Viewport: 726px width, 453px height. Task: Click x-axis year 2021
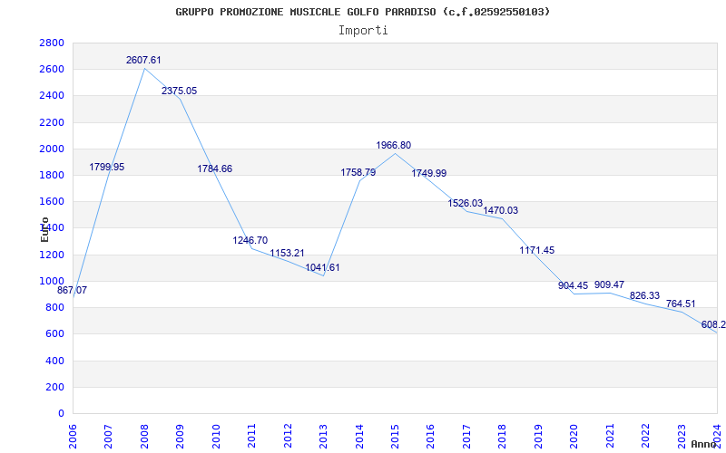pyautogui.click(x=610, y=436)
